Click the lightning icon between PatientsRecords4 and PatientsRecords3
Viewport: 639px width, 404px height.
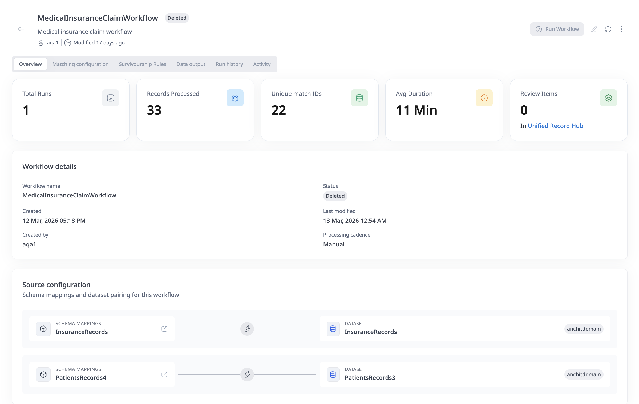pos(247,374)
